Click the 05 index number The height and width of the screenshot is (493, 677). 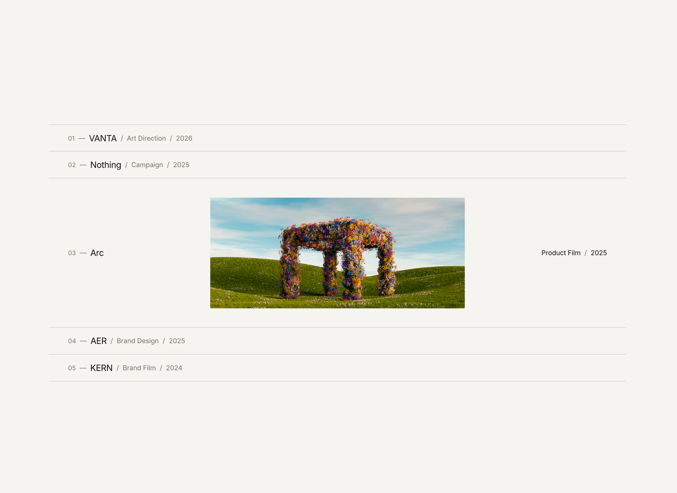tap(72, 368)
